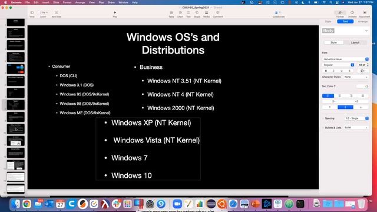The width and height of the screenshot is (377, 212).
Task: Expand the Bullets & Lists disclosure triangle
Action: 323,128
